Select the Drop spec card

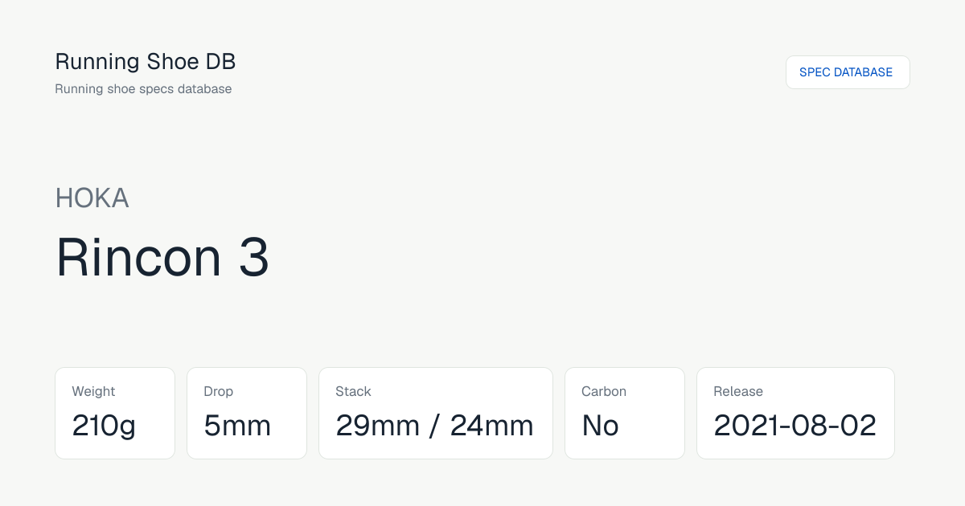coord(247,413)
